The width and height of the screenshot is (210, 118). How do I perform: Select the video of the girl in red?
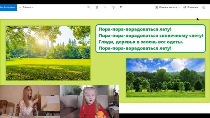[90, 101]
